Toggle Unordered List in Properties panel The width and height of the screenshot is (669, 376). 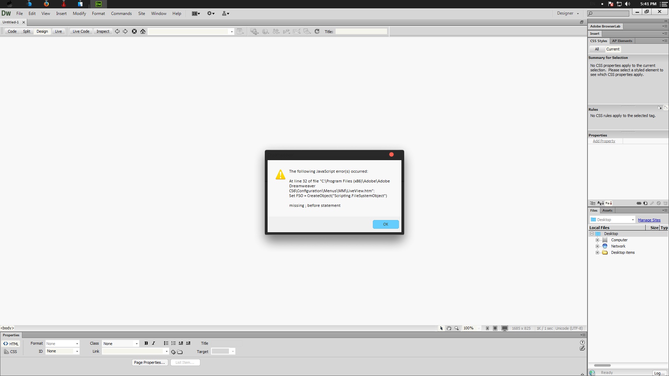click(x=166, y=343)
